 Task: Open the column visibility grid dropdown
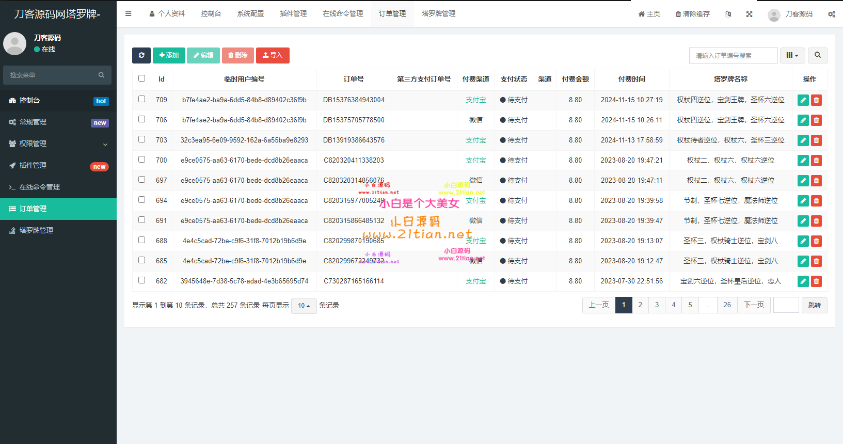click(x=792, y=55)
